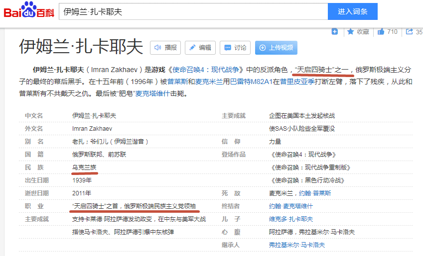Click the 编辑 pencil button
This screenshot has width=423, height=256.
[200, 48]
